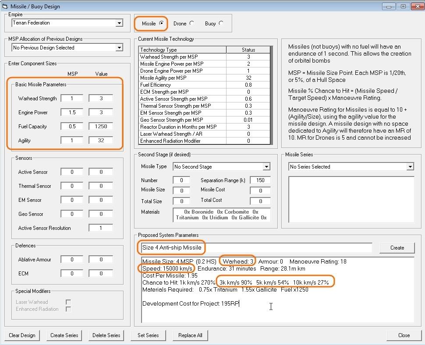The height and width of the screenshot is (345, 425).
Task: Click the Clear Design button
Action: point(22,335)
